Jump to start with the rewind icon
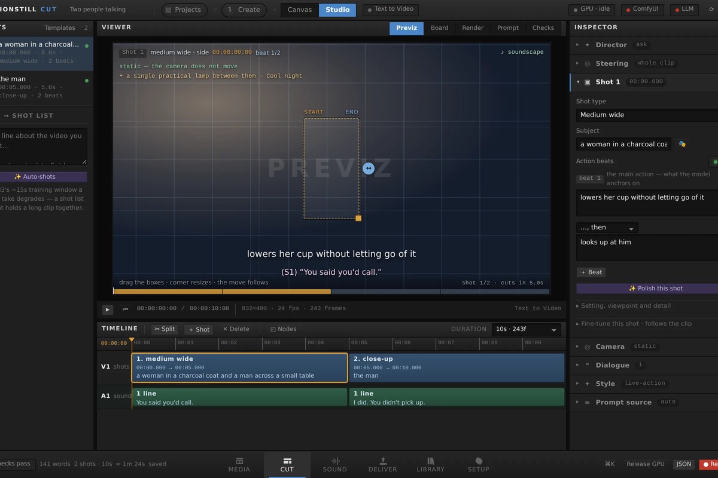This screenshot has width=718, height=478. pos(125,309)
